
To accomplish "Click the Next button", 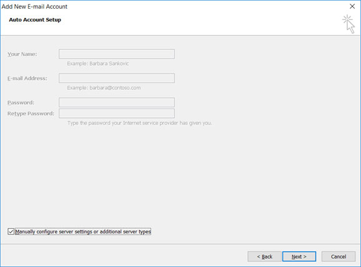I will coord(299,256).
